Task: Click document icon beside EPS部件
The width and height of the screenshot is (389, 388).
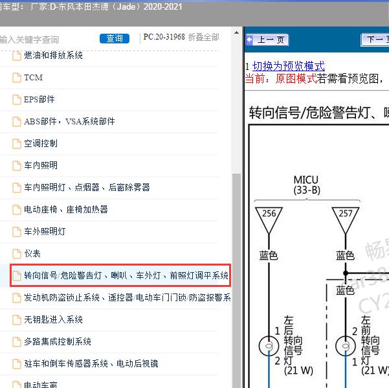Action: tap(17, 100)
